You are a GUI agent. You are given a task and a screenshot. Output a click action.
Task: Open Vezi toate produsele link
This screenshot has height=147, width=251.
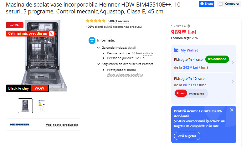point(62,125)
